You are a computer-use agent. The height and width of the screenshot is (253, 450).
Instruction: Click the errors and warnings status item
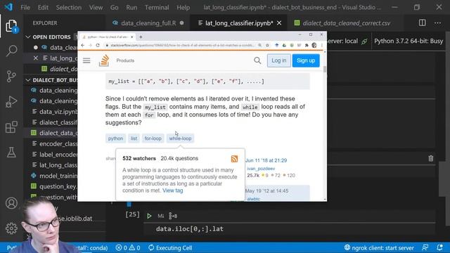point(128,247)
